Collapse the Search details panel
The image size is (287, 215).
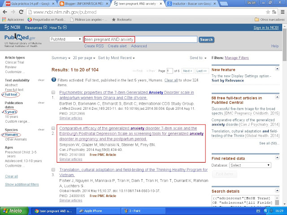click(x=277, y=190)
